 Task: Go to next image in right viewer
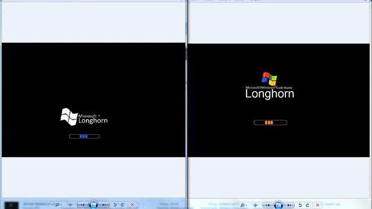pos(289,205)
